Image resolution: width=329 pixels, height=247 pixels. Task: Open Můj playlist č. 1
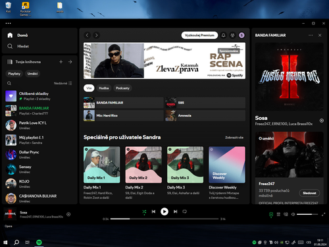point(39,140)
